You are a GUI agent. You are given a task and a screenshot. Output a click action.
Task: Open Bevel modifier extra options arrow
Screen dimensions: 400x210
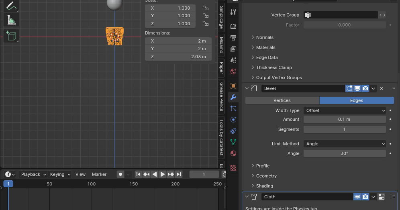coord(373,88)
